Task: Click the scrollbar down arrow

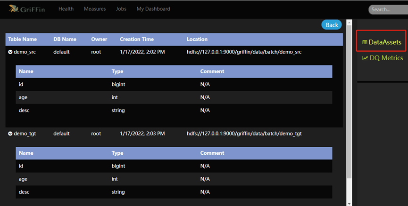Action: [x=349, y=204]
